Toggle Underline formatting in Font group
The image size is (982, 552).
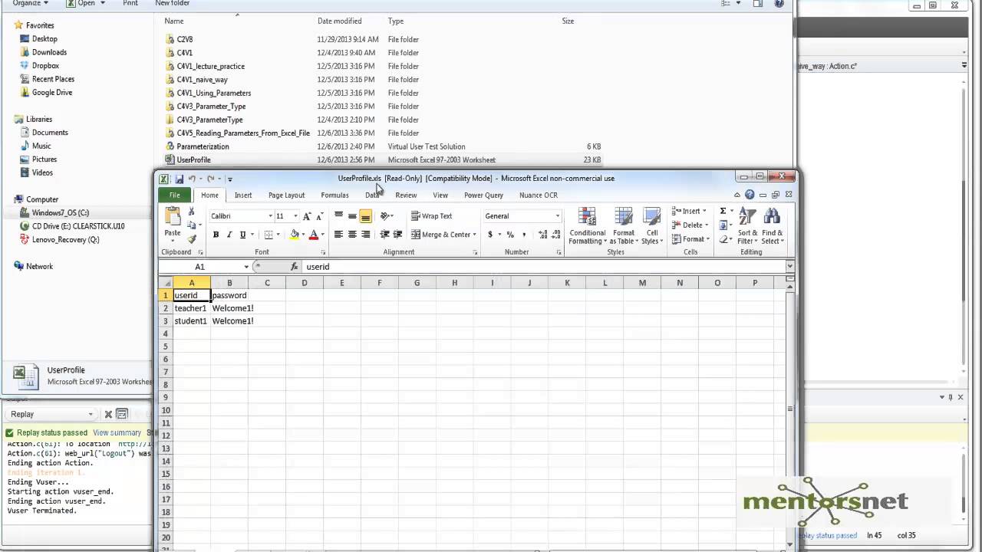coord(242,235)
